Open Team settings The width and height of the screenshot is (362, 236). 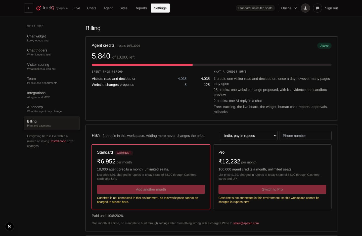click(x=52, y=81)
